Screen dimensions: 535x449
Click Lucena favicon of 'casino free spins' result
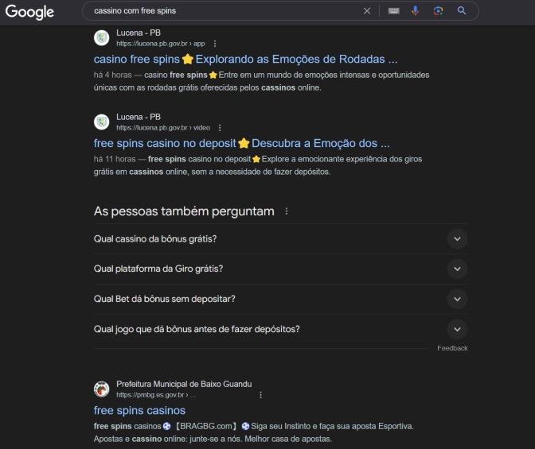tap(102, 38)
